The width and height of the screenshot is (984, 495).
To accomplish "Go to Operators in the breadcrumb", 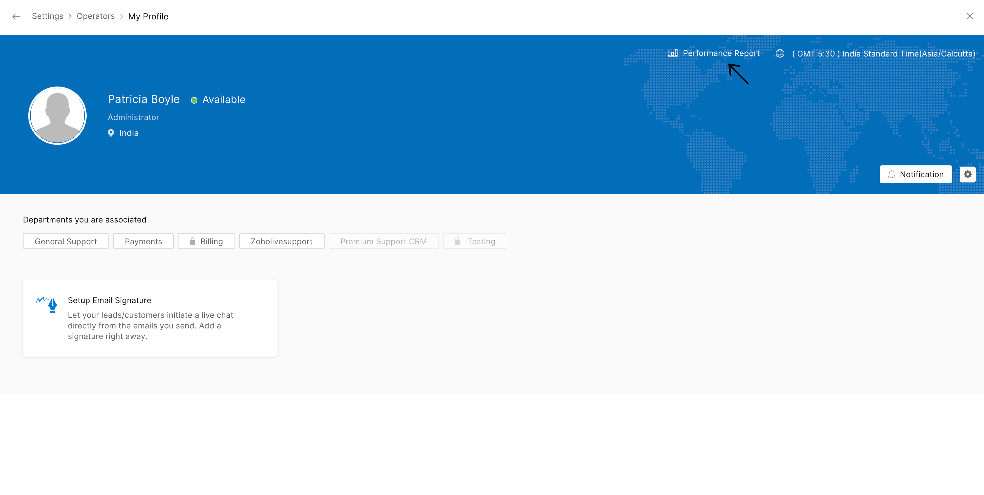I will pos(95,16).
